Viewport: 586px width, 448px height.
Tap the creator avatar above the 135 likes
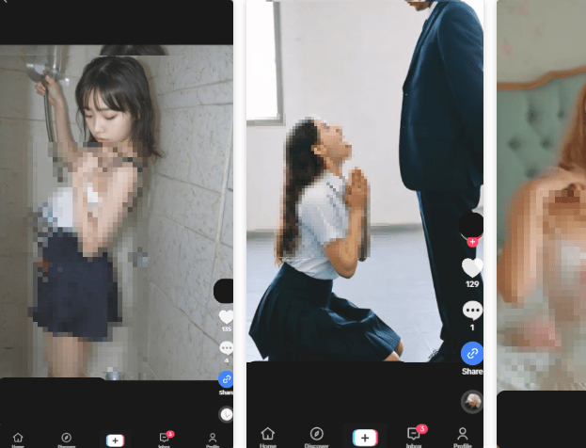[x=224, y=291]
